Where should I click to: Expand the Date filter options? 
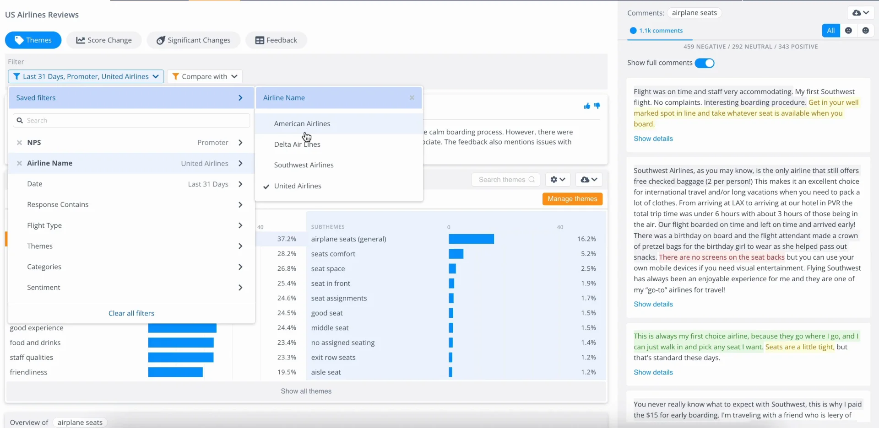[x=240, y=184]
